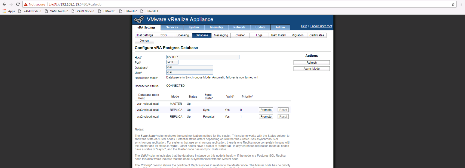Viewport: 465px width, 168px height.
Task: Open the CRNode1 bookmark
Action: (x=107, y=11)
